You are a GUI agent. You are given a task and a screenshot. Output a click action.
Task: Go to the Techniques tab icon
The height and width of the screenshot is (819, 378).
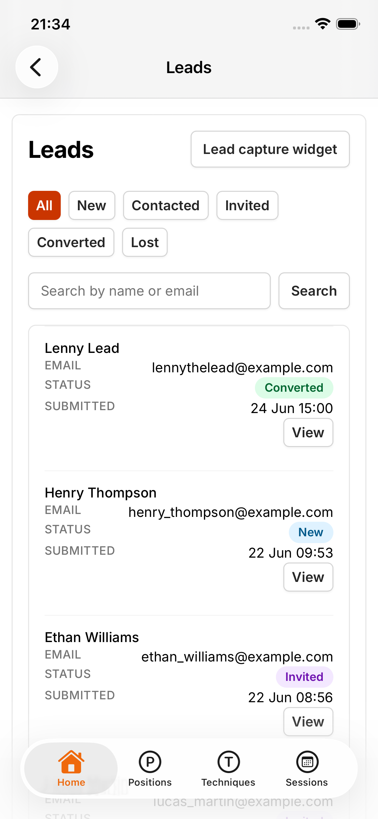point(228,762)
